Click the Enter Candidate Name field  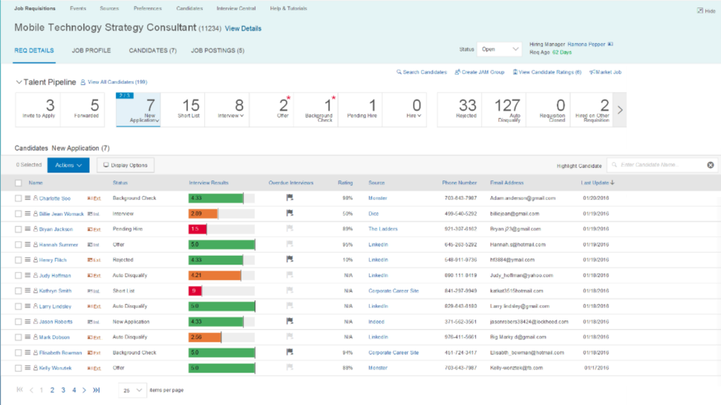point(659,165)
